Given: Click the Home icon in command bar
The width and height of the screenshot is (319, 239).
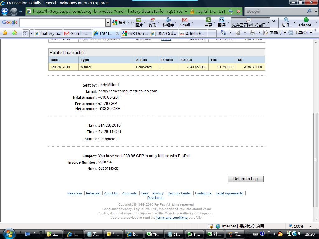Looking at the screenshot, I should click(x=223, y=33).
